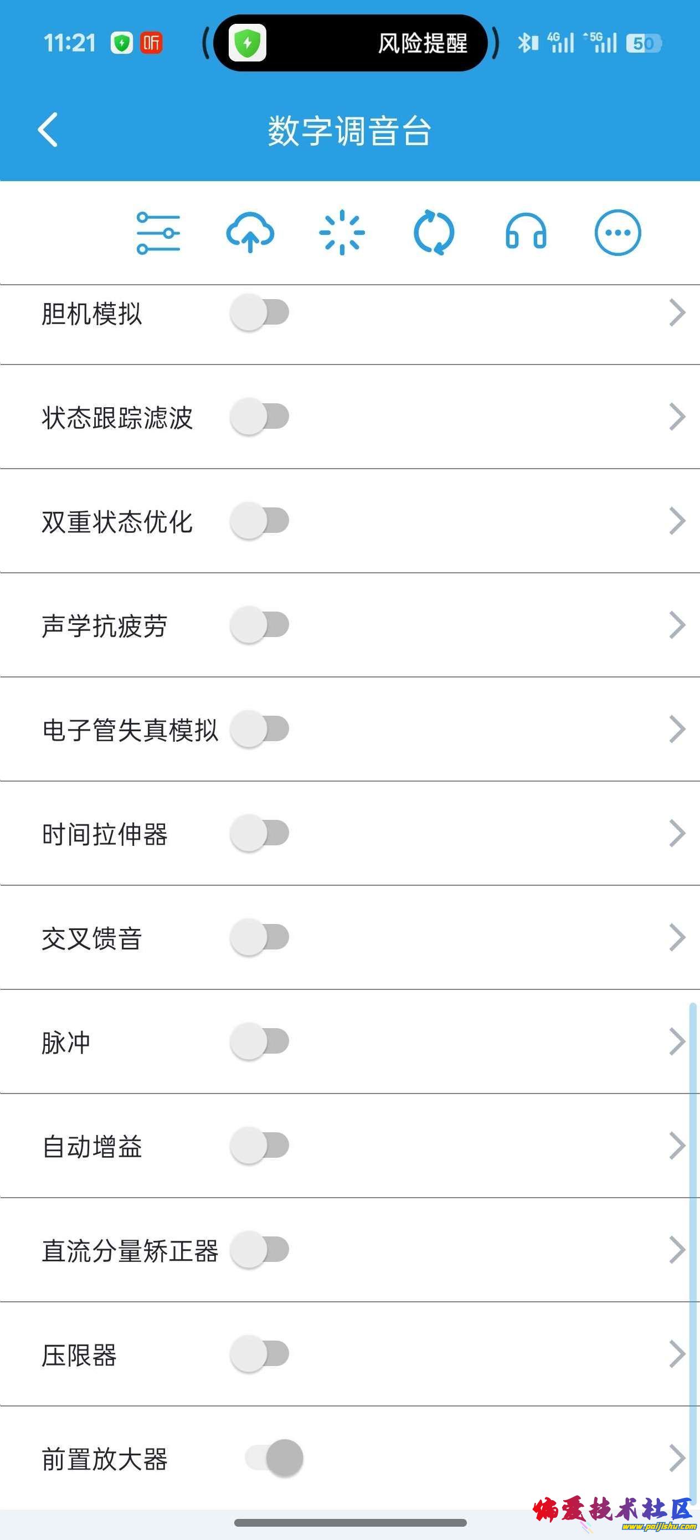Open the equalizer sliders icon
The width and height of the screenshot is (700, 1540).
pyautogui.click(x=158, y=233)
